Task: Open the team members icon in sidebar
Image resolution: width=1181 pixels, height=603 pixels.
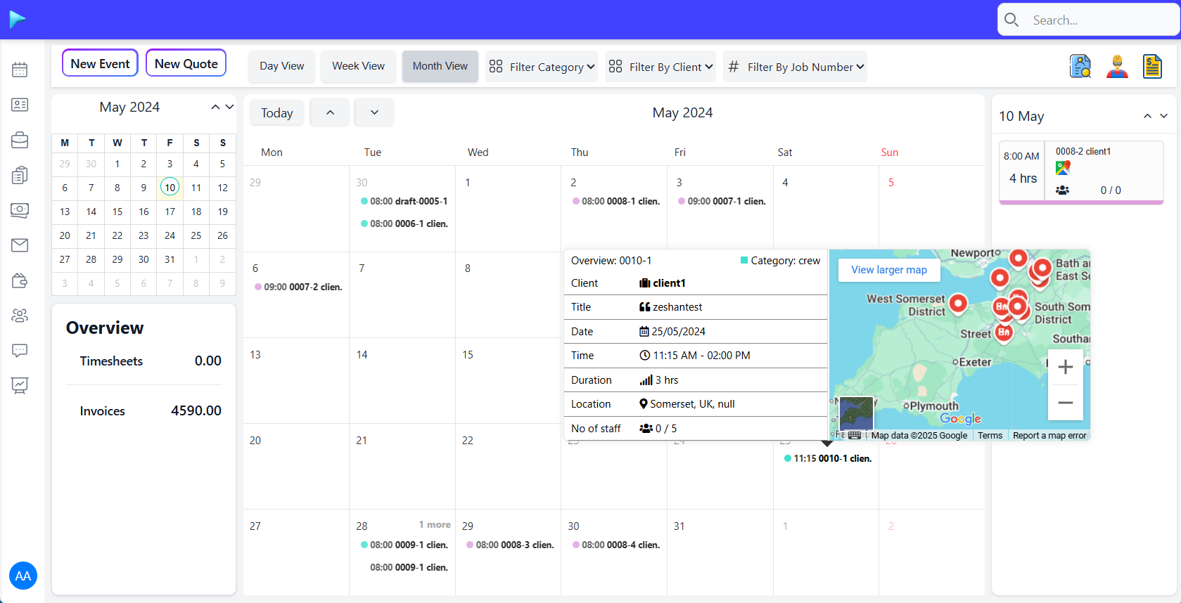Action: pos(20,316)
